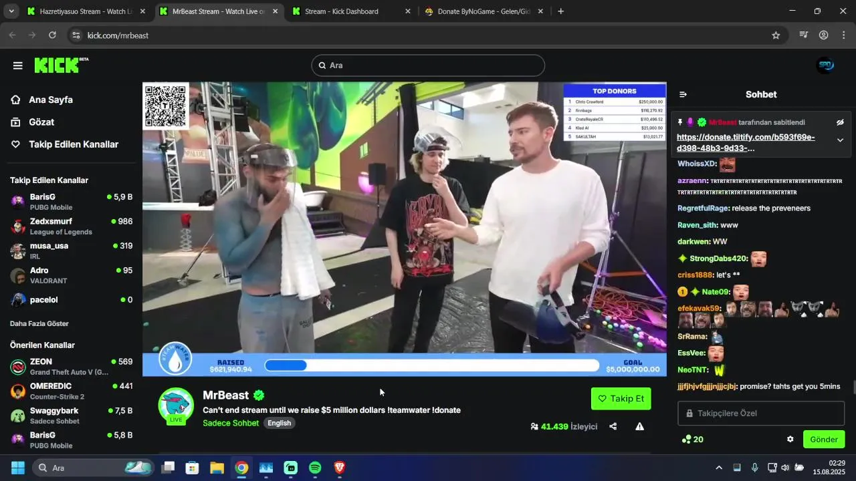Click the MrBeast video player
Image resolution: width=856 pixels, height=481 pixels.
(x=404, y=229)
